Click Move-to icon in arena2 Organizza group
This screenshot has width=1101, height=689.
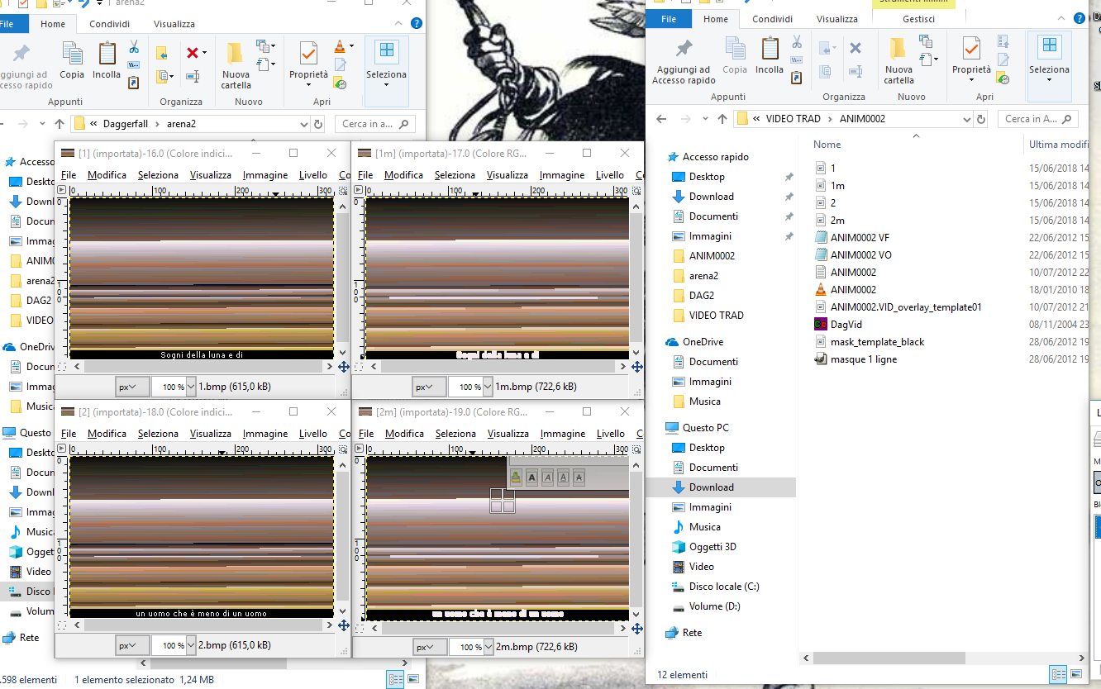(x=162, y=53)
